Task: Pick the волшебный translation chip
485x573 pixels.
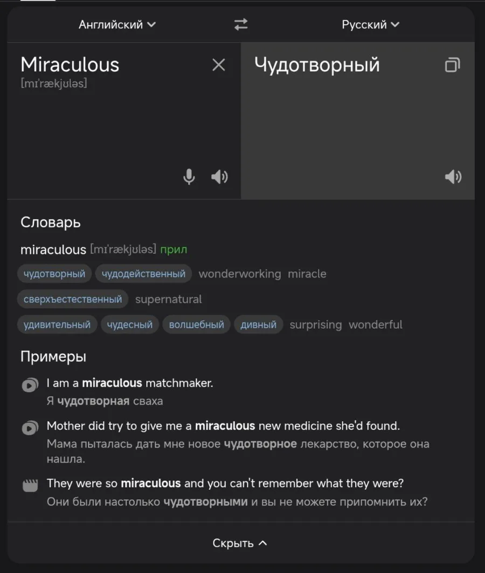Action: (x=196, y=325)
